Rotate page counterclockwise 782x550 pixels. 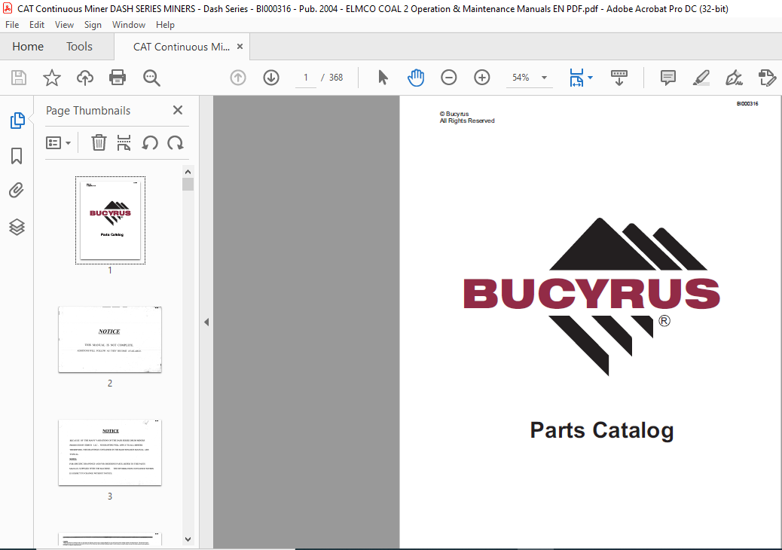click(150, 143)
